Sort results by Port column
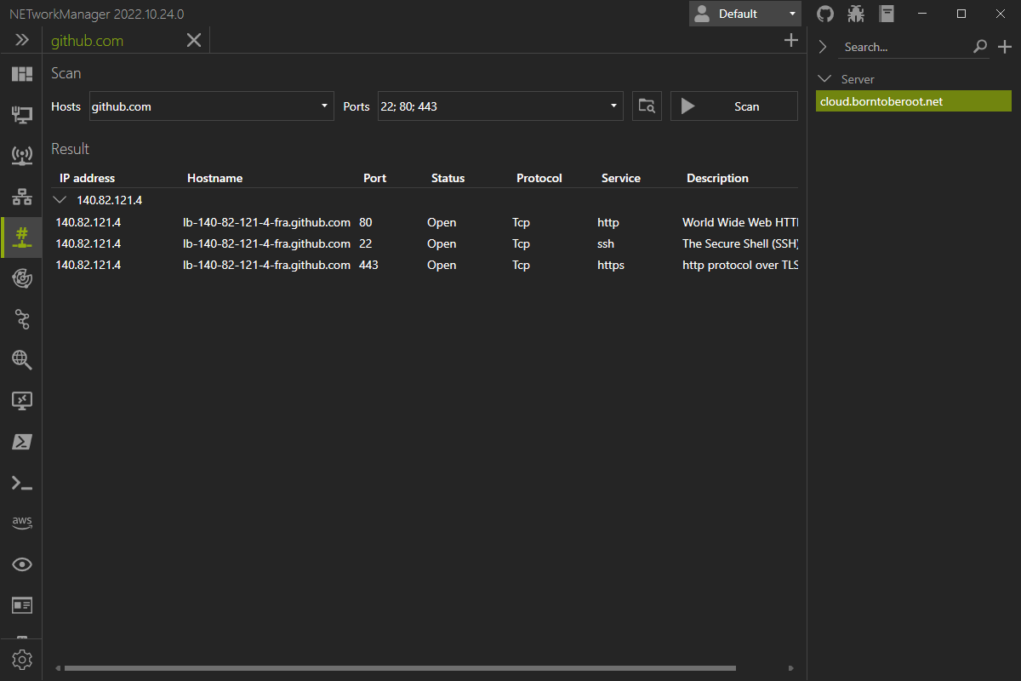Viewport: 1021px width, 681px height. (374, 178)
